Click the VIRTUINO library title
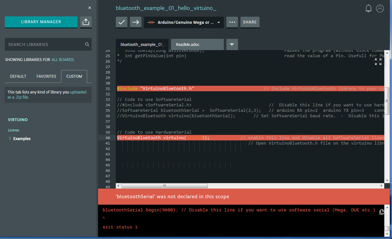 (18, 120)
